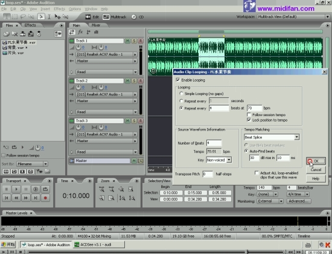This screenshot has width=332, height=254.
Task: Open the Beat Splice tempo matching dropdown
Action: [x=296, y=137]
